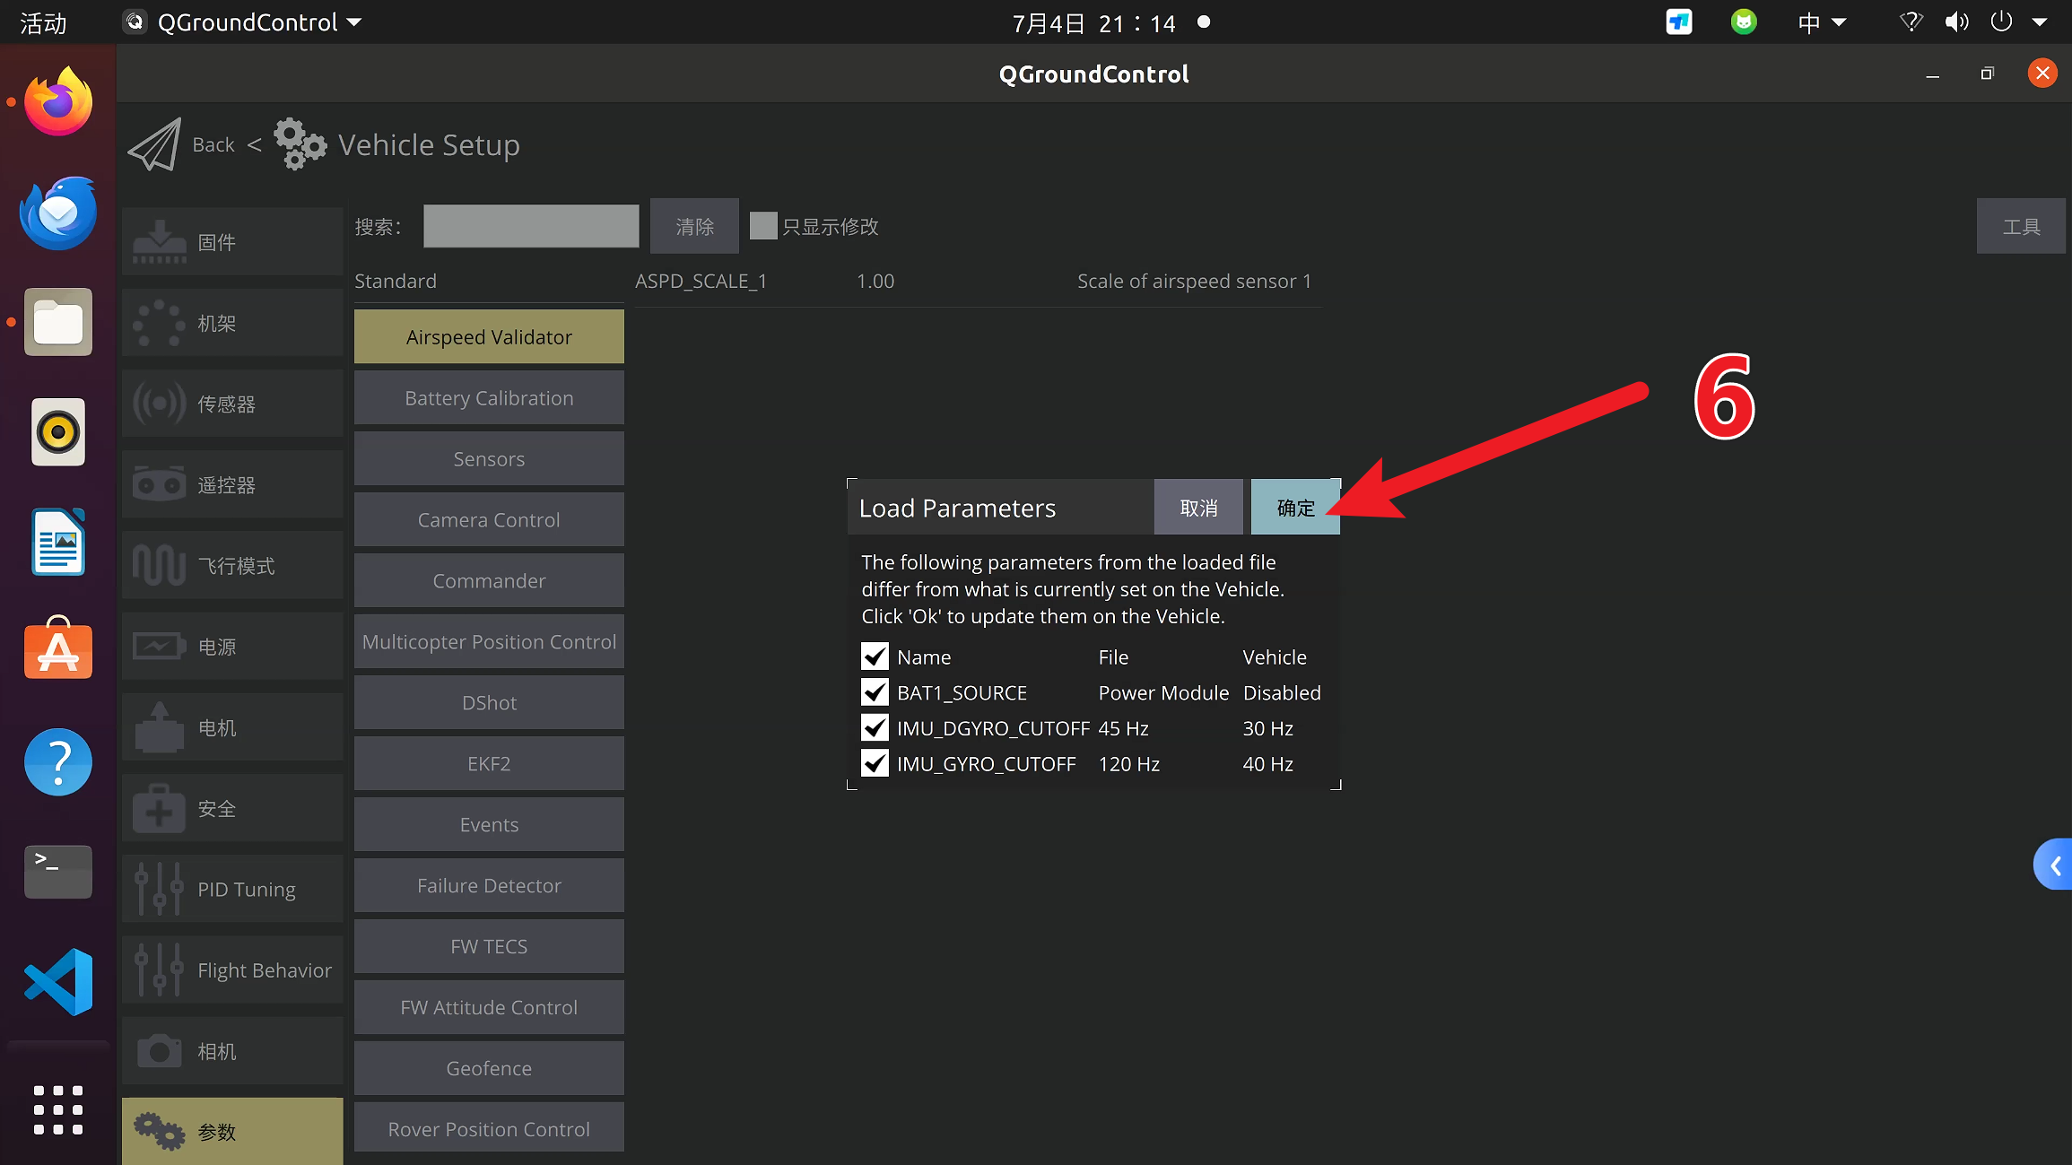Expand the QGroundControl app menu dropdown

point(353,22)
